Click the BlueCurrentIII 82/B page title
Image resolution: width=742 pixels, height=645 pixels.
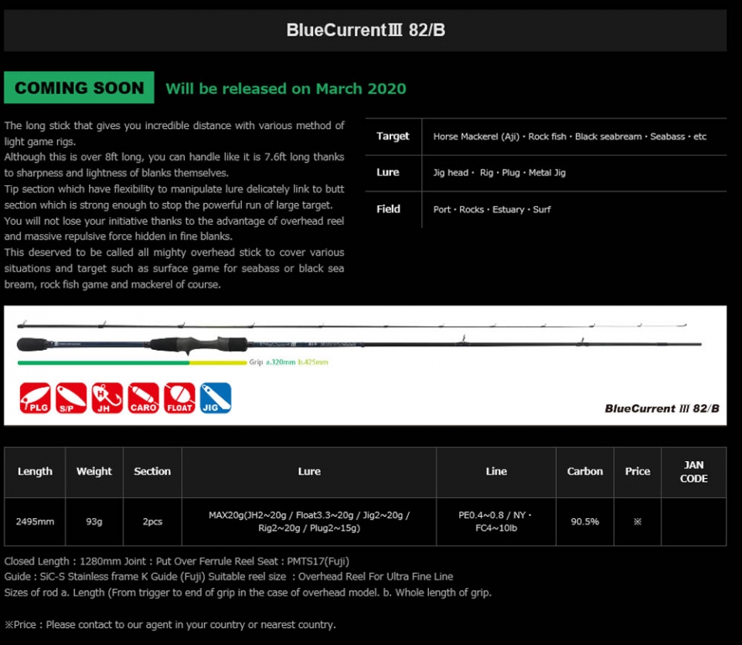click(x=366, y=30)
